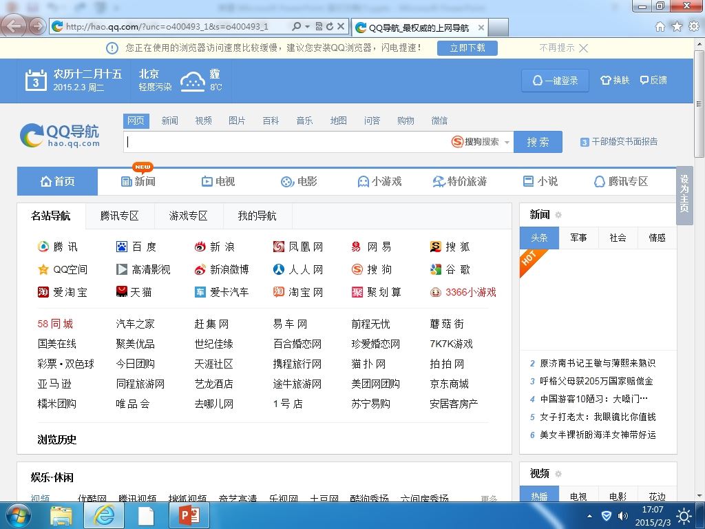Open 百度 site link

pos(136,247)
